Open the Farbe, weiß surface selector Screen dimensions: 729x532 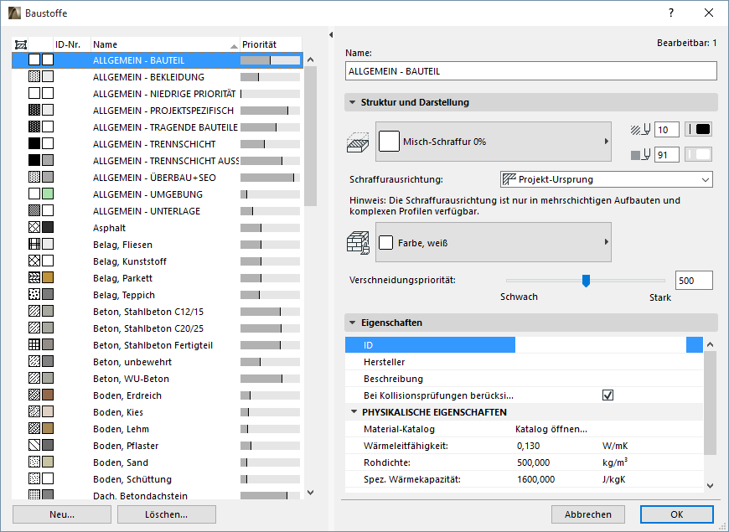494,242
